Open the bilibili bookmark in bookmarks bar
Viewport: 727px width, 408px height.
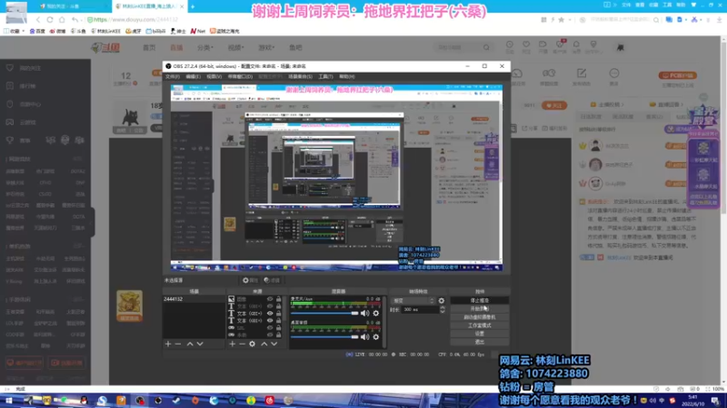[x=155, y=31]
